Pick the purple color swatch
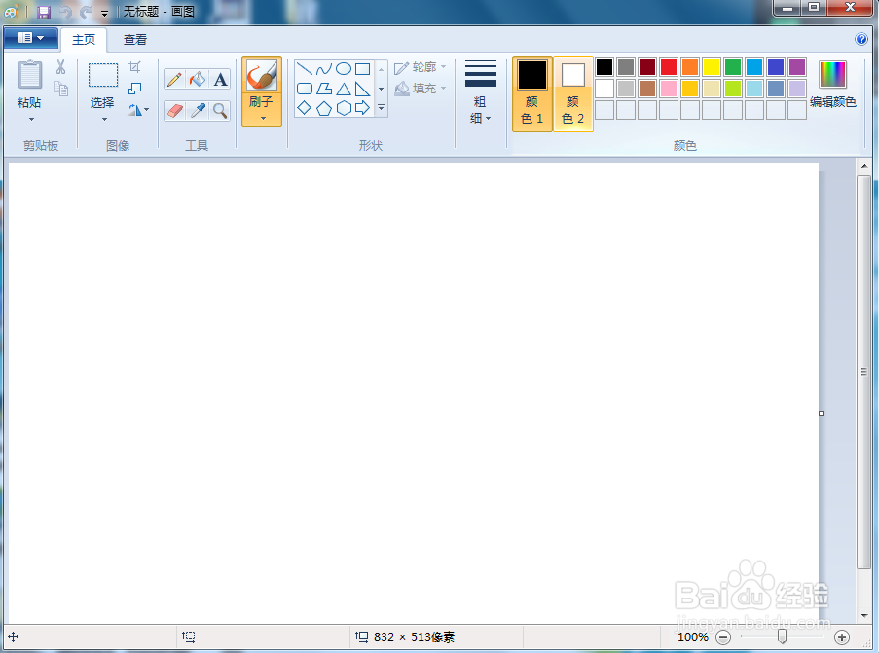 [x=796, y=67]
